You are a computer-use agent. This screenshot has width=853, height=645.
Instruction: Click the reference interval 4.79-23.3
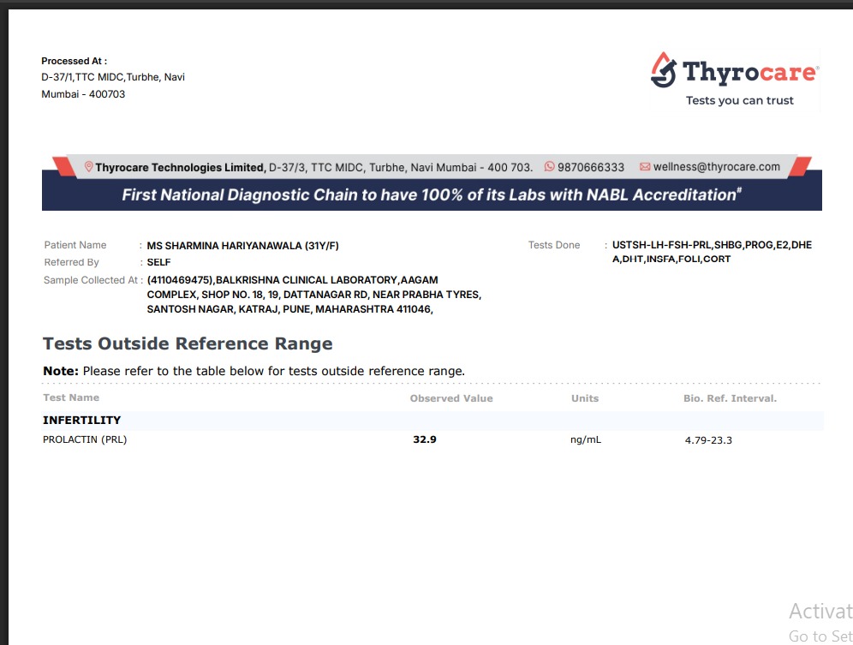pos(708,440)
